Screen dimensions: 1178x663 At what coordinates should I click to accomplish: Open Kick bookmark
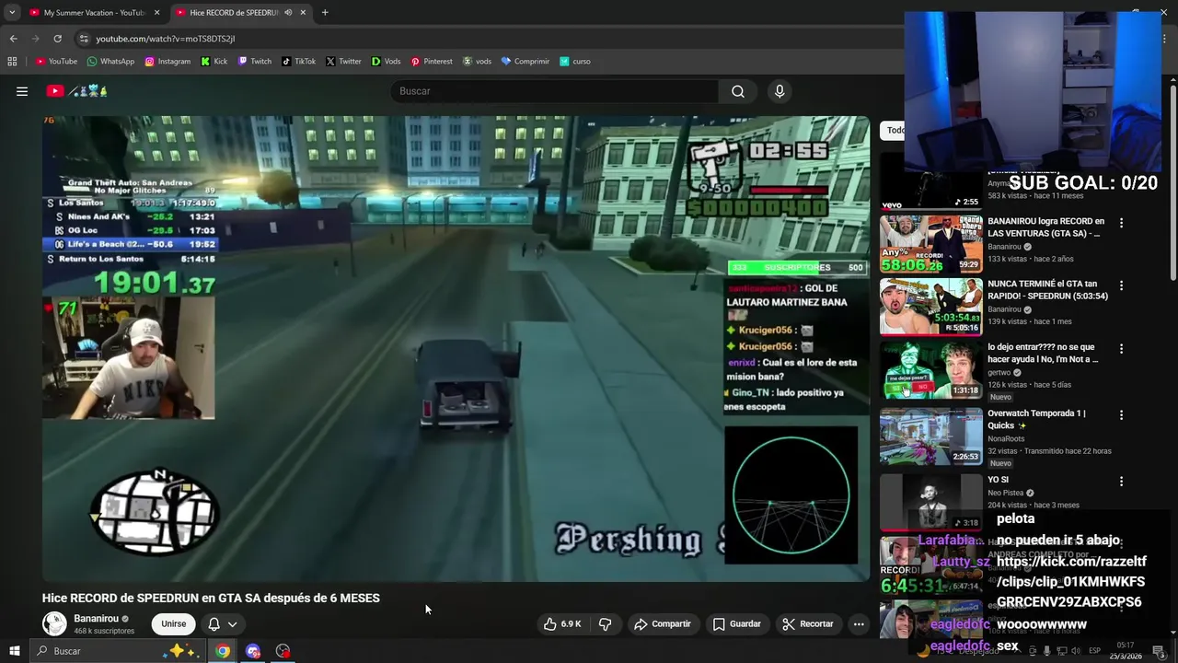coord(214,62)
